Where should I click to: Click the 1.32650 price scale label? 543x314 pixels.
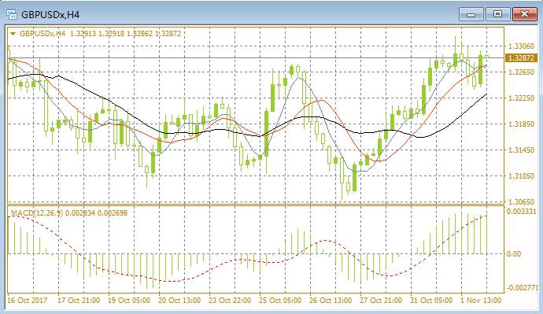tap(521, 72)
